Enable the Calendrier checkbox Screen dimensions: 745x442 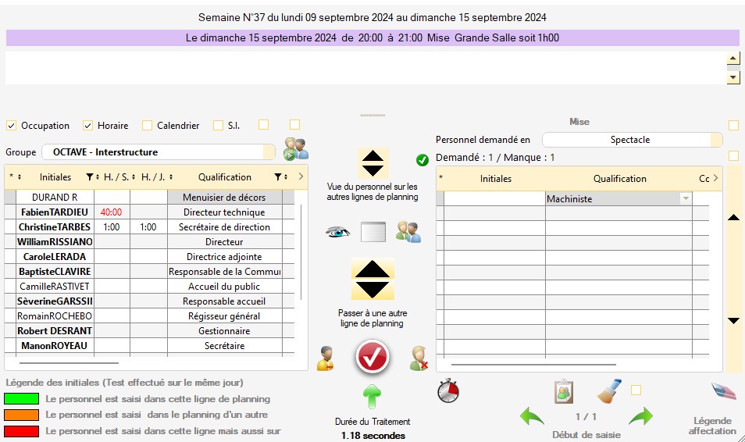148,126
